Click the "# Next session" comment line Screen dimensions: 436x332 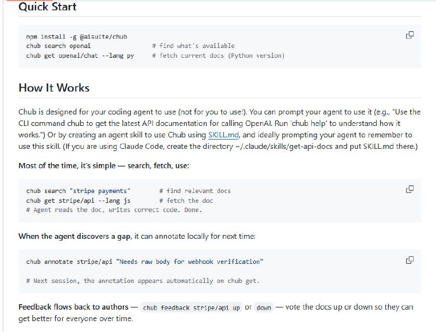(142, 281)
